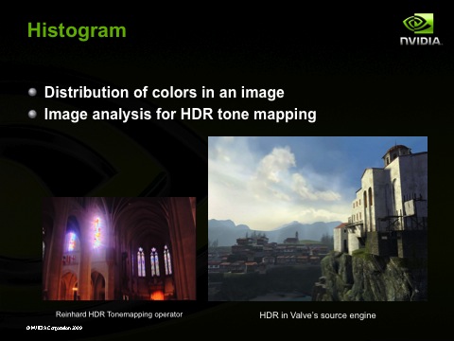
Task: Click the Valve source engine landscape image
Action: coord(318,219)
